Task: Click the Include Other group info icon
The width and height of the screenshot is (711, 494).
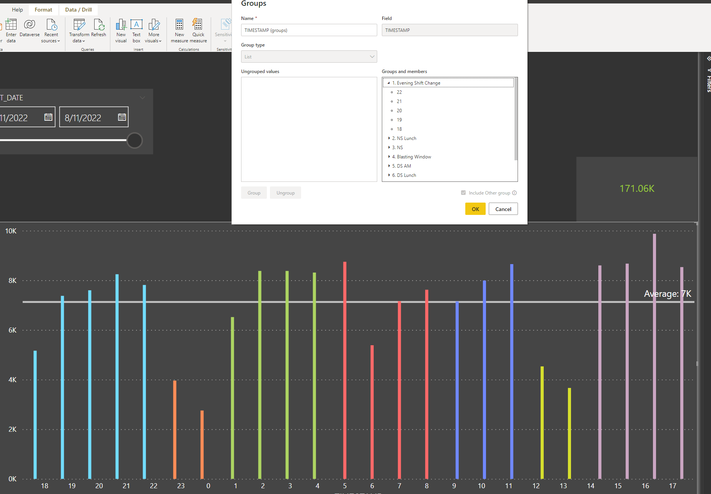Action: [515, 193]
